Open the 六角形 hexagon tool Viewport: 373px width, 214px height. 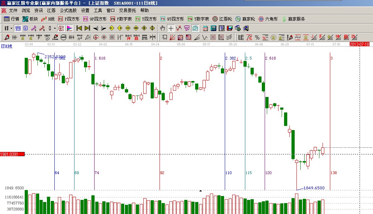coord(269,19)
